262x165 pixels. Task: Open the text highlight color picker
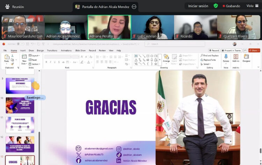(83, 62)
